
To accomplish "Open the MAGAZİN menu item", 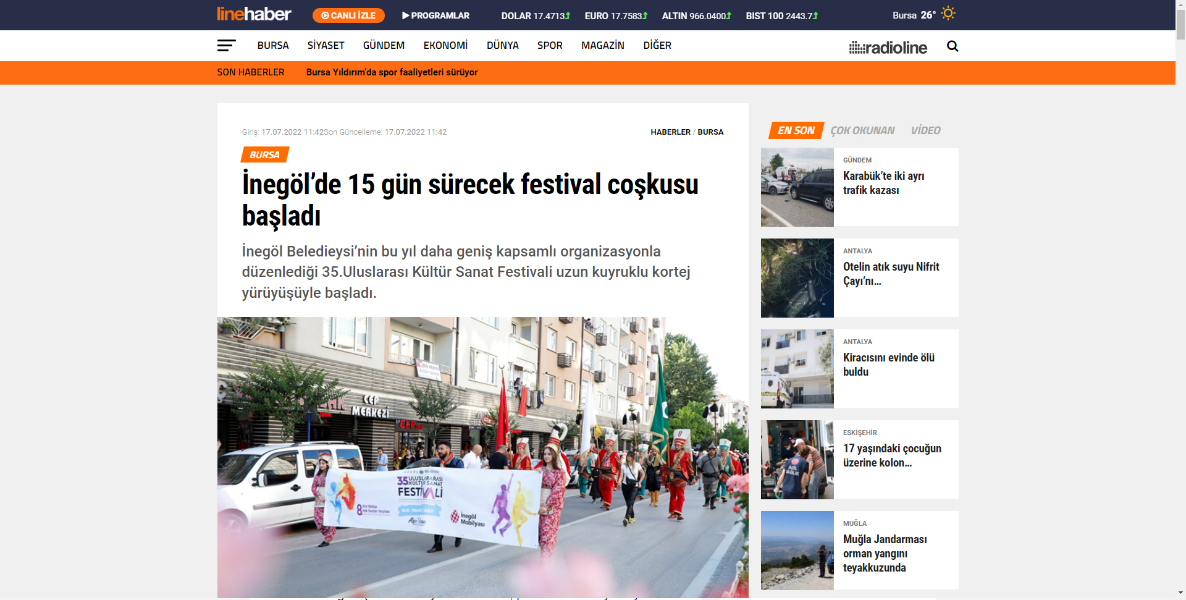I will [602, 46].
